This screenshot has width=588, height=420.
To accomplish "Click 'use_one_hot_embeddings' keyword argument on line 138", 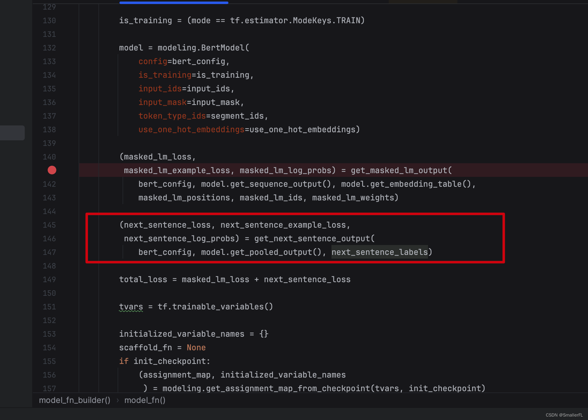I will [191, 129].
